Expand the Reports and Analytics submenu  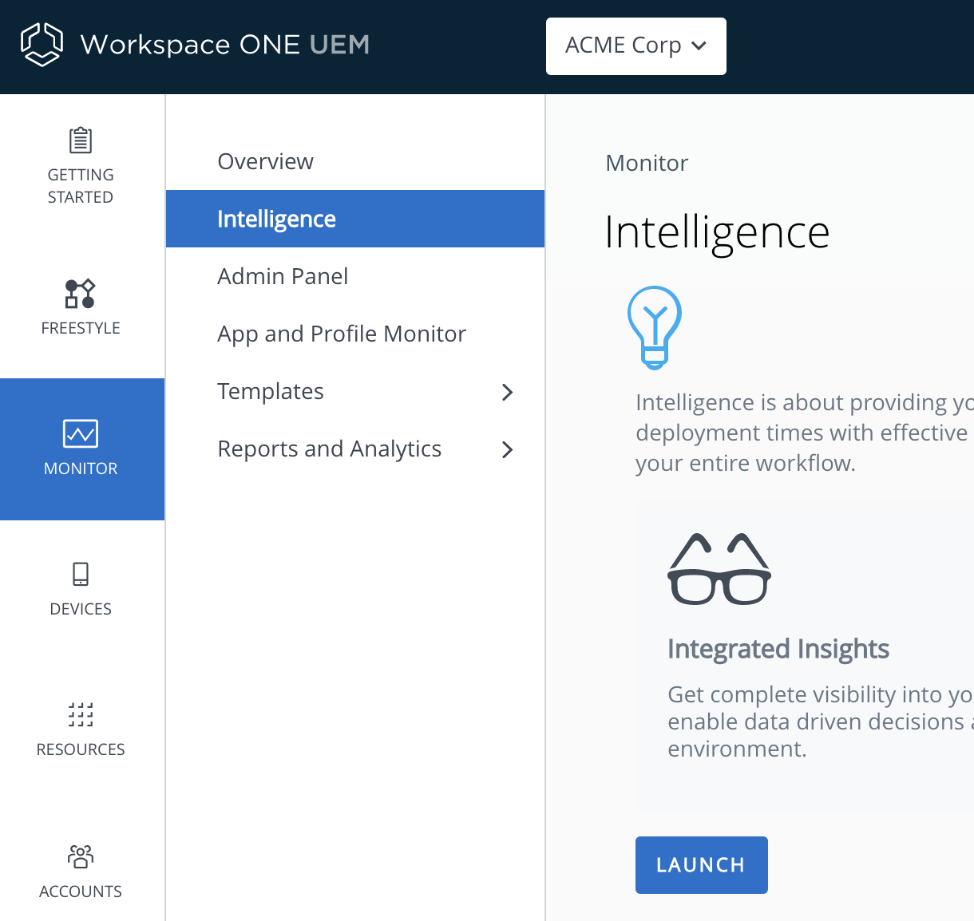pos(508,449)
